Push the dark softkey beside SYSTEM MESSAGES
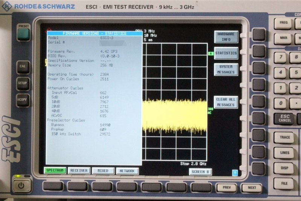The height and width of the screenshot is (201, 301). pyautogui.click(x=259, y=68)
